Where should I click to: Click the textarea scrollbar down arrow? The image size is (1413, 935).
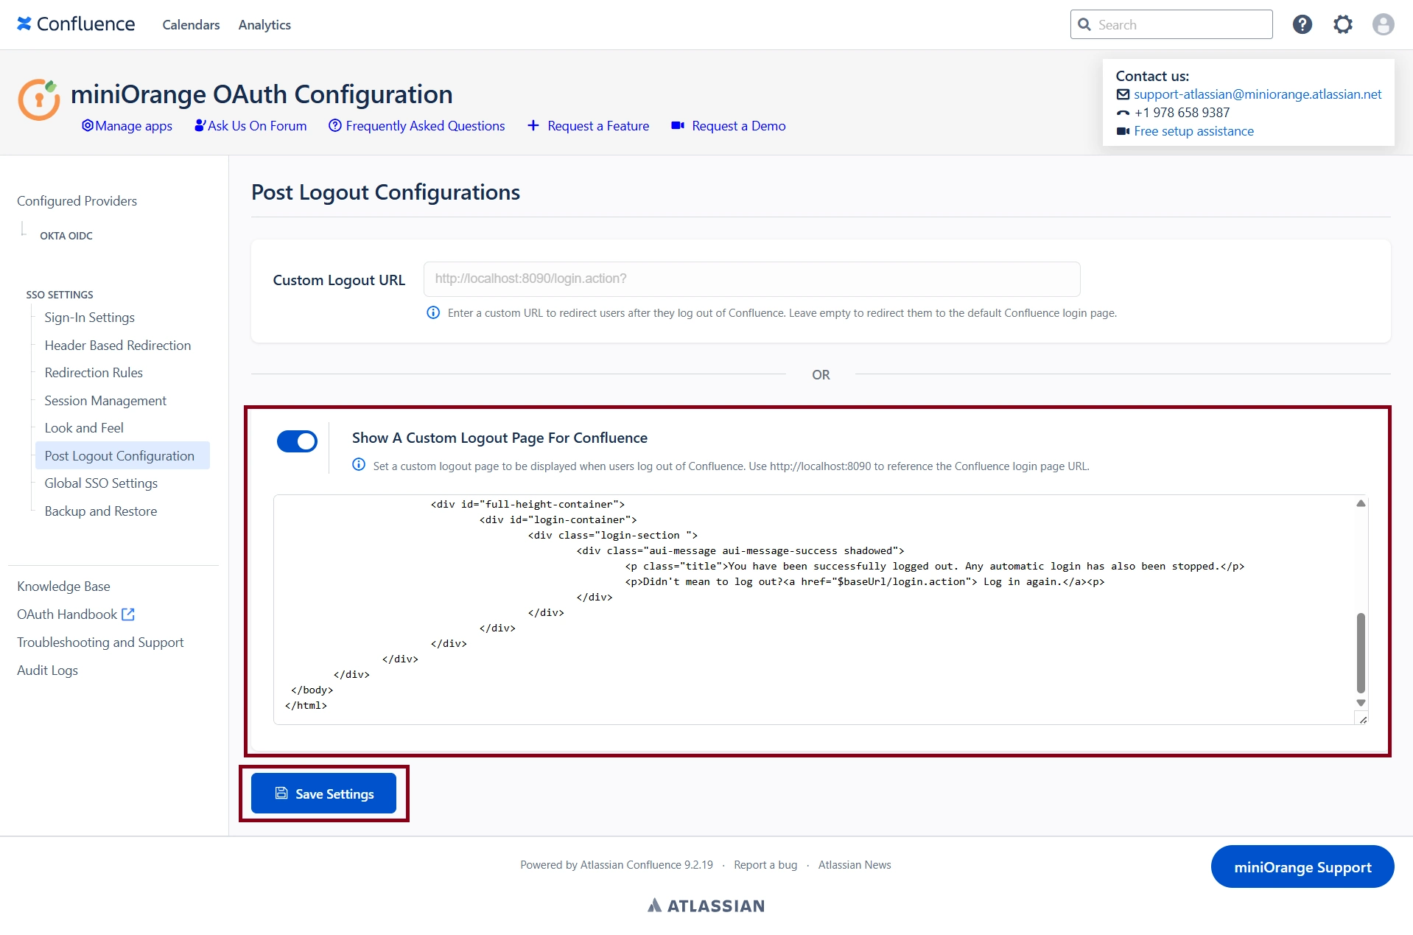(x=1361, y=703)
